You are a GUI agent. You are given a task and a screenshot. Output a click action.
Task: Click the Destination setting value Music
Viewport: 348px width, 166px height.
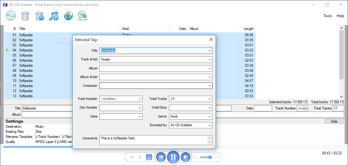coord(40,127)
